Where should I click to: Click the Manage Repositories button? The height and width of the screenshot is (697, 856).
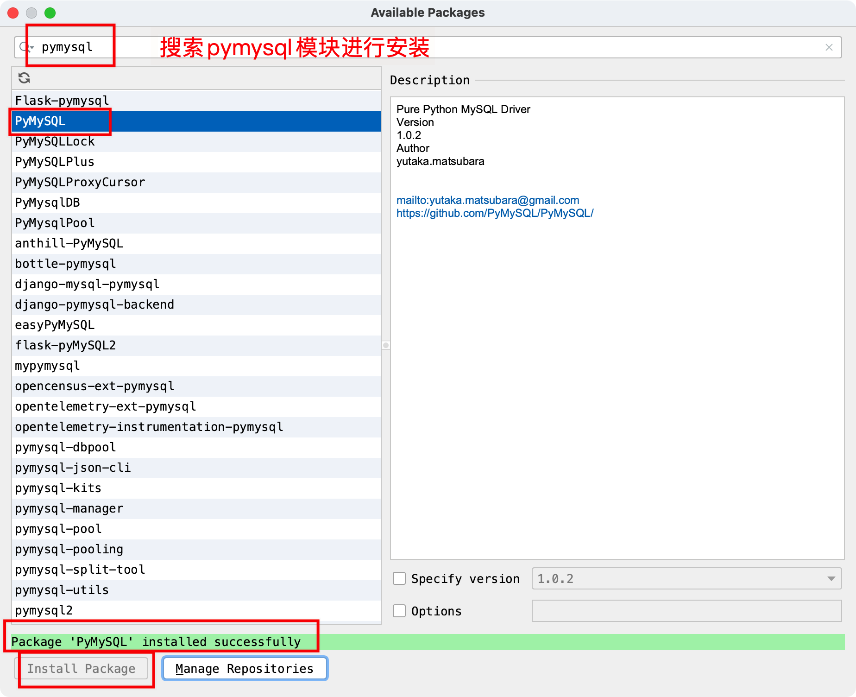(245, 668)
